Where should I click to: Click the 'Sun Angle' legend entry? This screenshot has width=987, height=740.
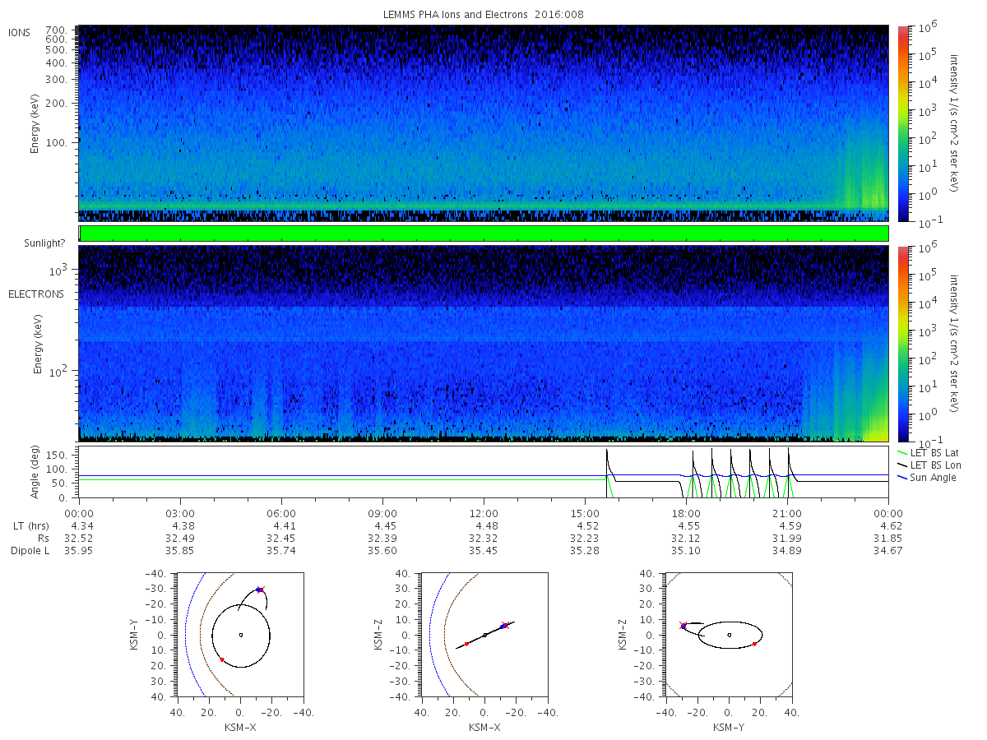[926, 478]
